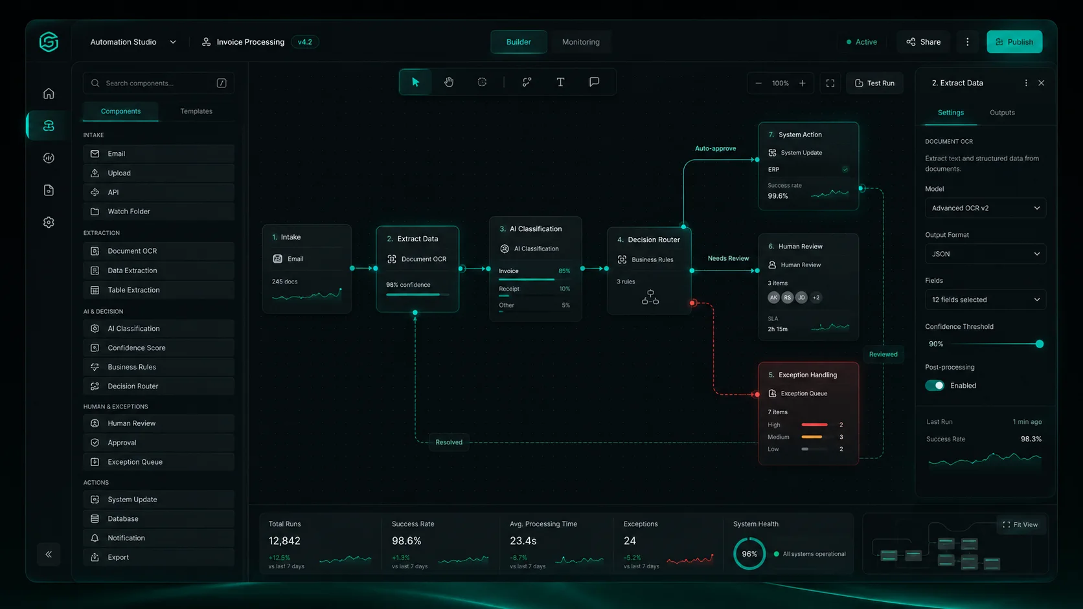The width and height of the screenshot is (1083, 609).
Task: Click the Reviewed connection label
Action: (883, 354)
